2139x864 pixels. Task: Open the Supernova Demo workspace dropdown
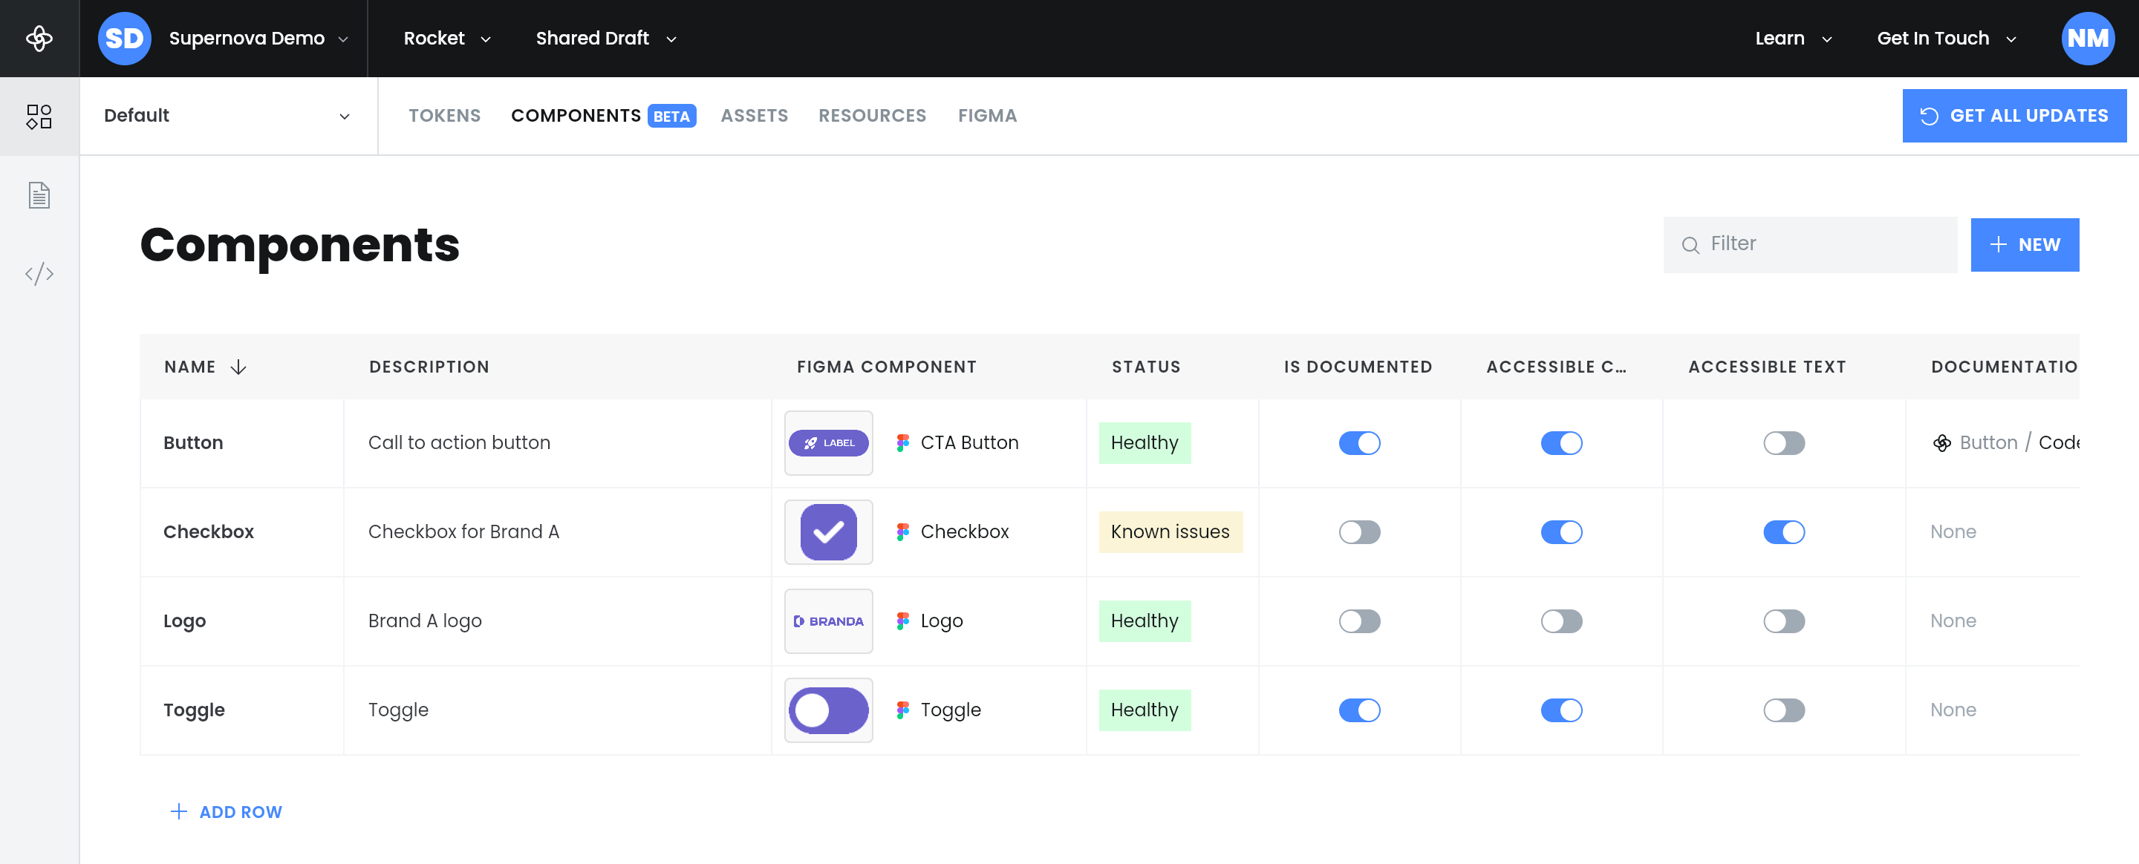coord(258,38)
